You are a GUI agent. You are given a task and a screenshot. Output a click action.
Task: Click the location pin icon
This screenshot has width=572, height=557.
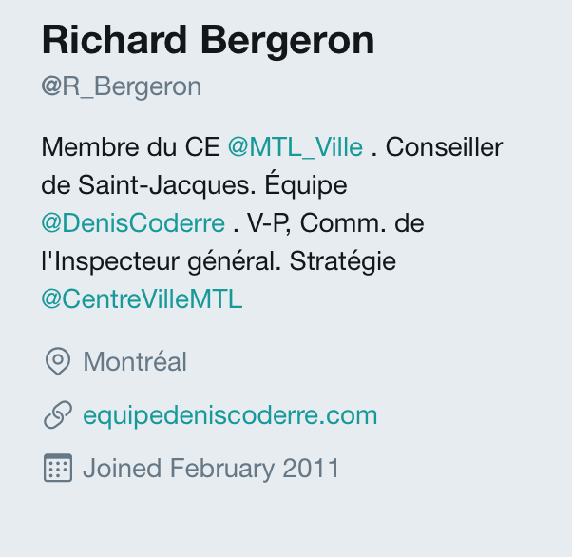coord(58,362)
